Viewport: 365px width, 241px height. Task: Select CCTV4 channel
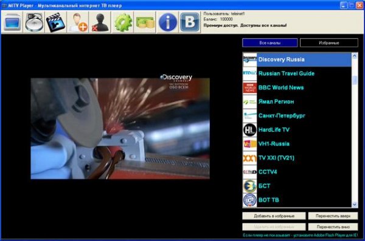coord(297,172)
